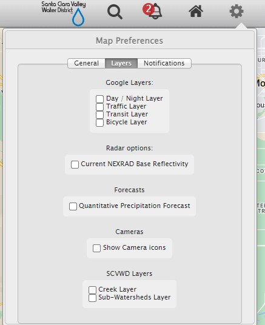
Task: Click the magnifying glass search icon
Action: click(x=115, y=12)
